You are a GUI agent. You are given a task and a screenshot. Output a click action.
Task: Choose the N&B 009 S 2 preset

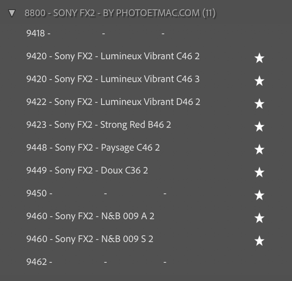pos(90,239)
